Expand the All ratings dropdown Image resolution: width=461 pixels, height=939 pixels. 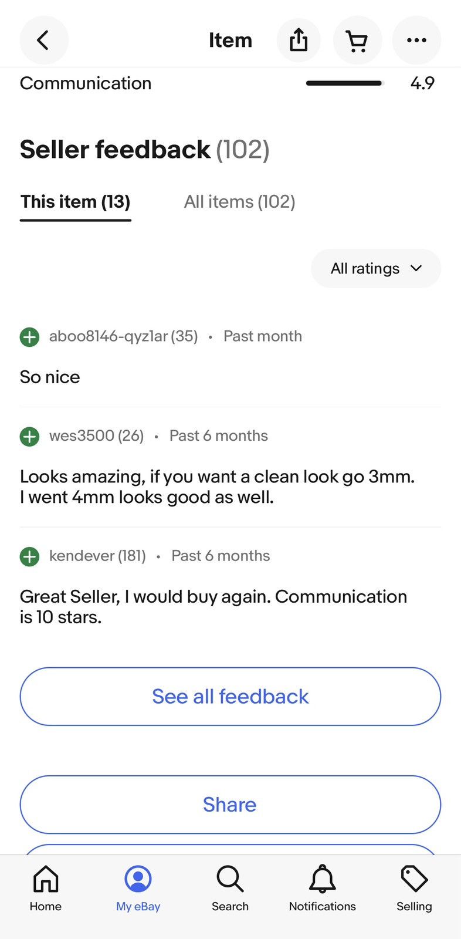(376, 268)
